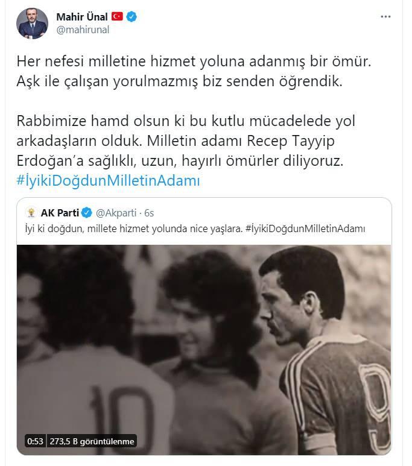The height and width of the screenshot is (466, 412).
Task: Click the AK Parti account name
Action: click(60, 213)
